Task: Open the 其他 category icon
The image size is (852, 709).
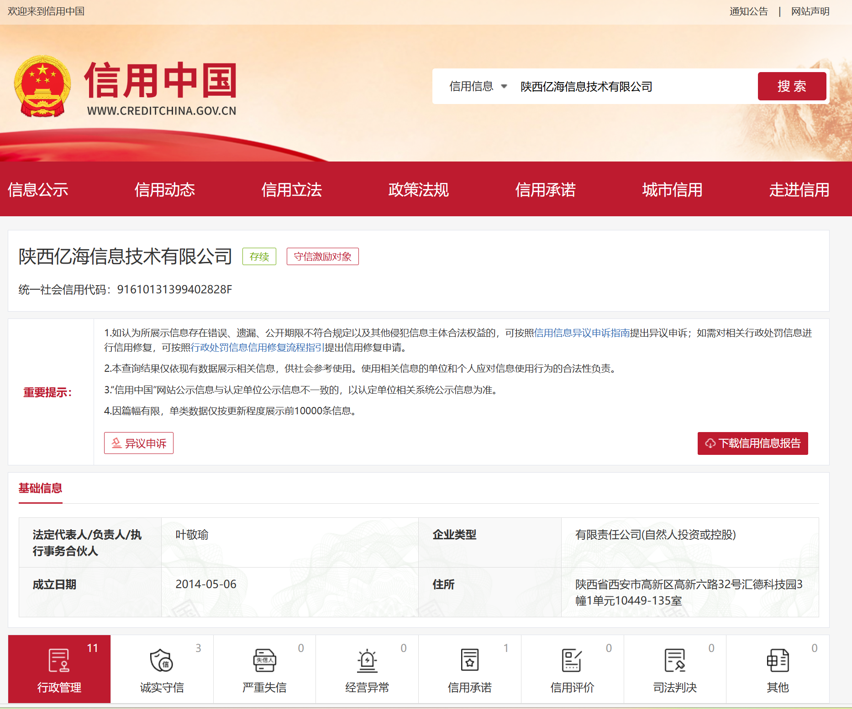Action: click(778, 660)
